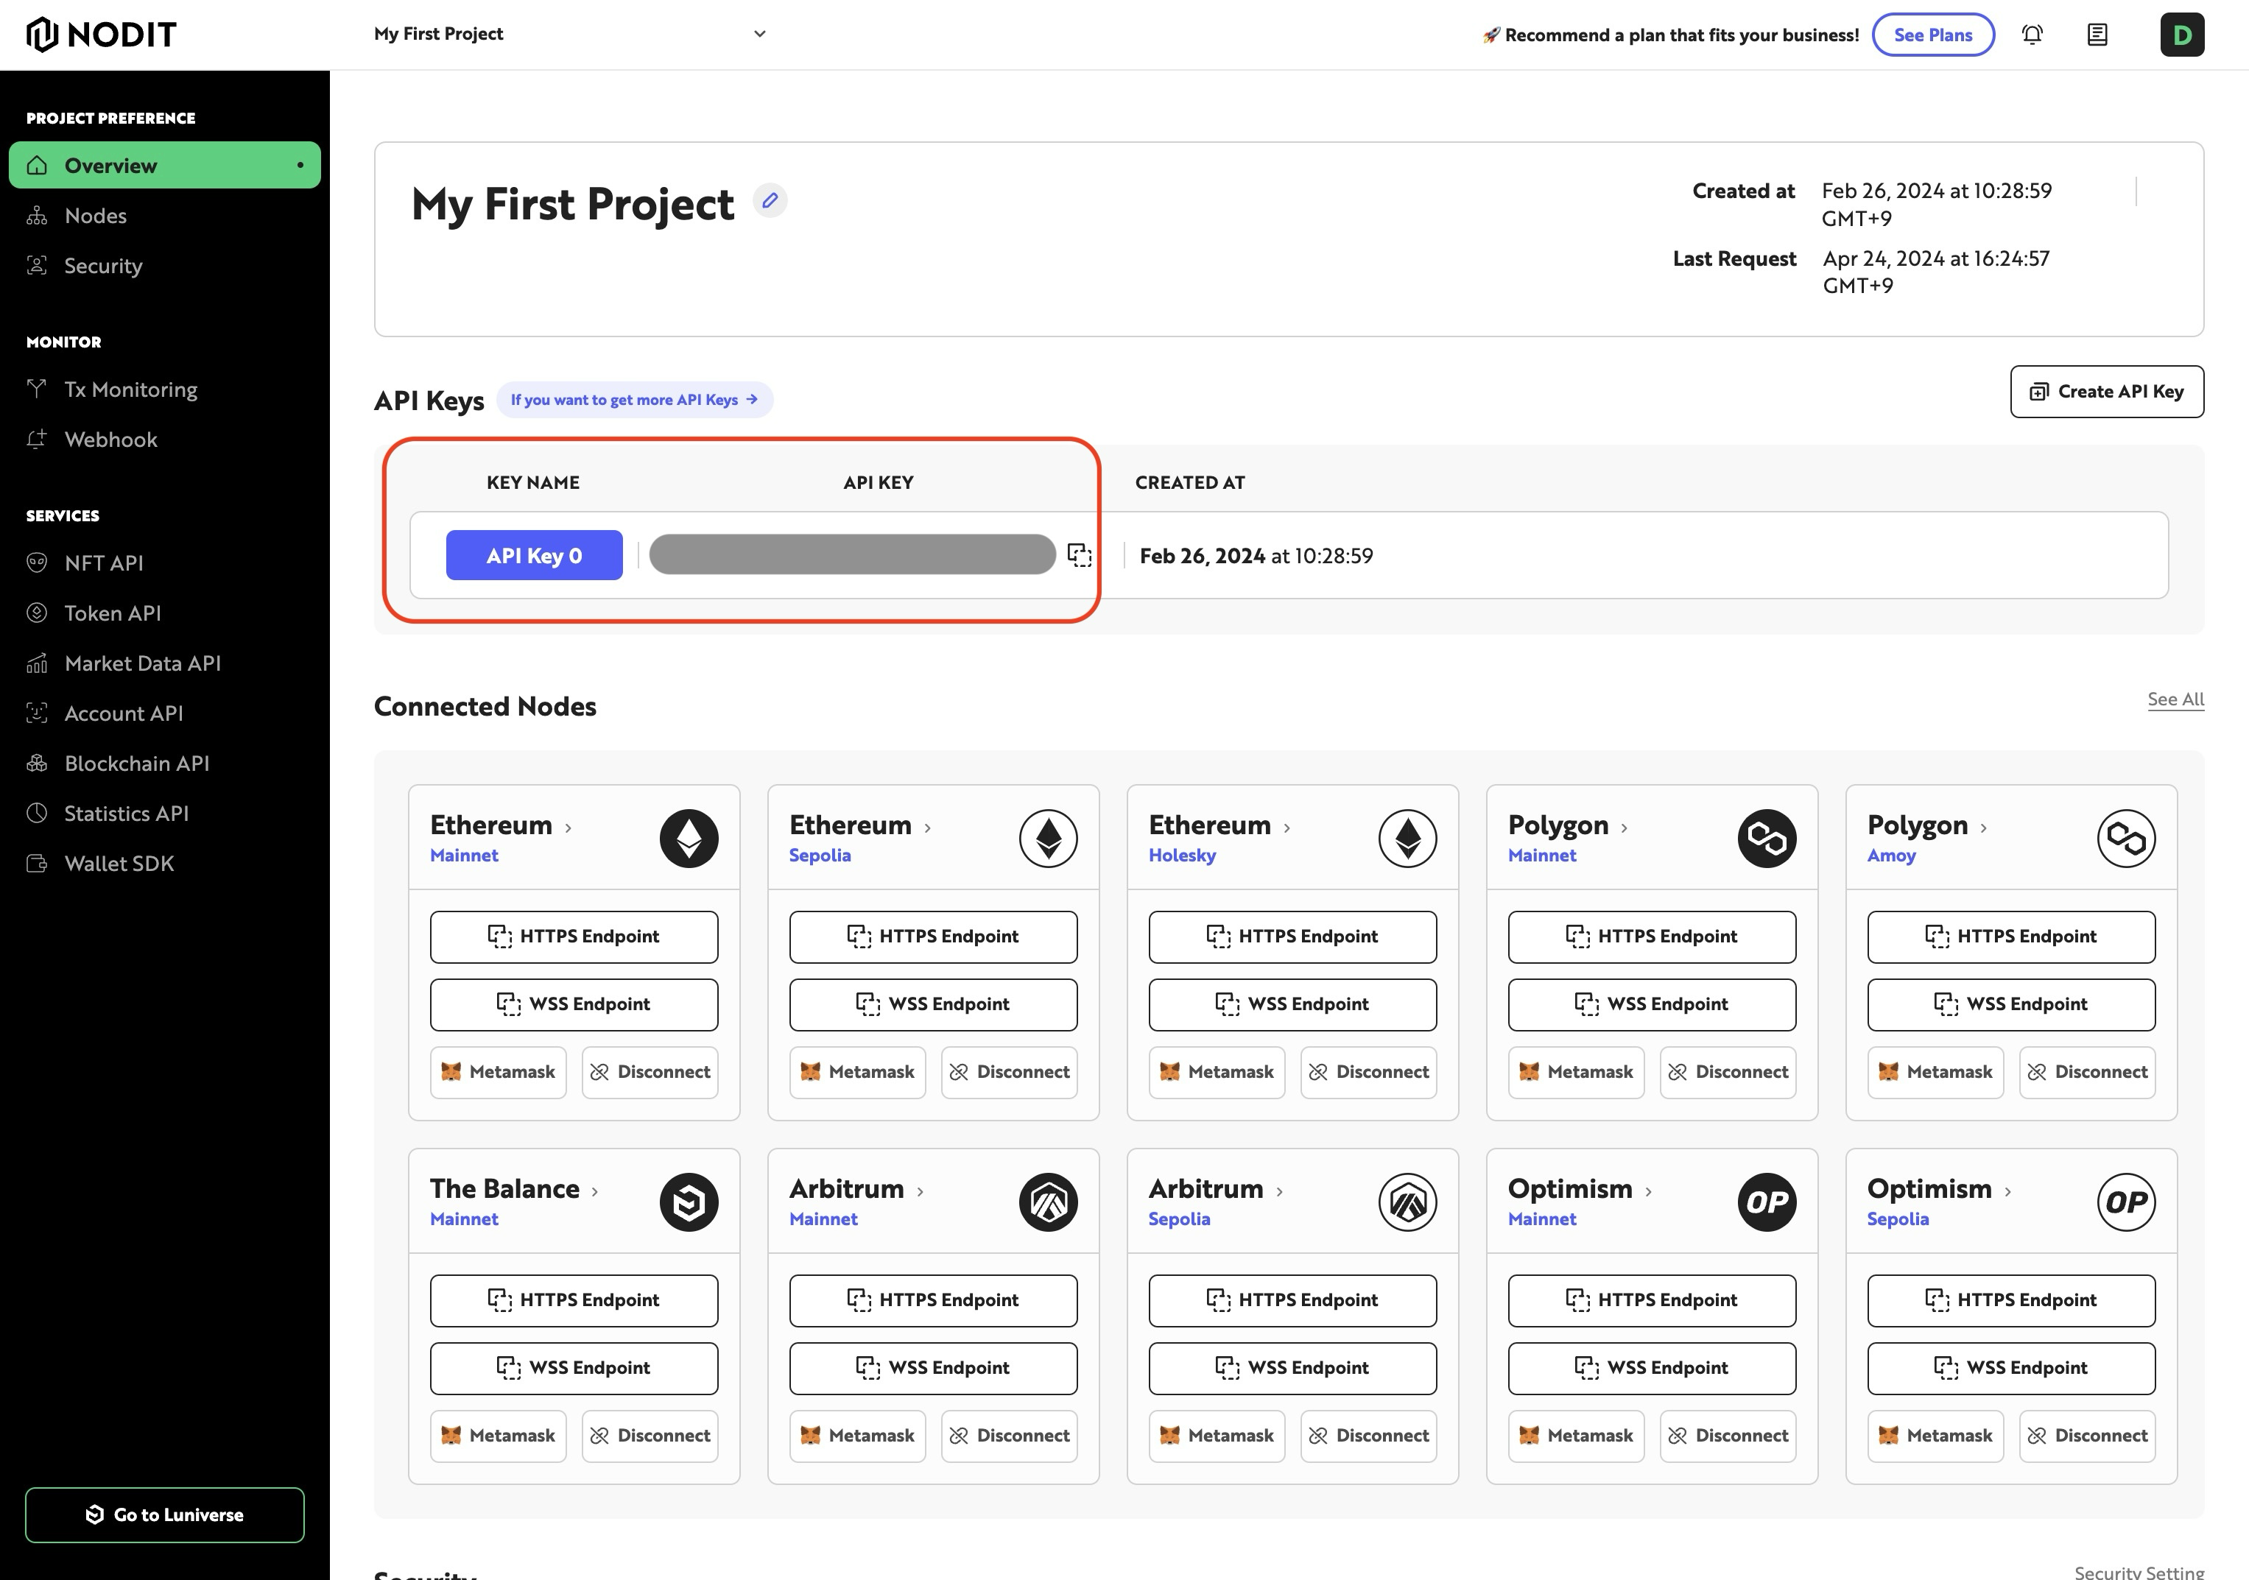
Task: Click the Polygon Amoy network logo
Action: (x=2125, y=839)
